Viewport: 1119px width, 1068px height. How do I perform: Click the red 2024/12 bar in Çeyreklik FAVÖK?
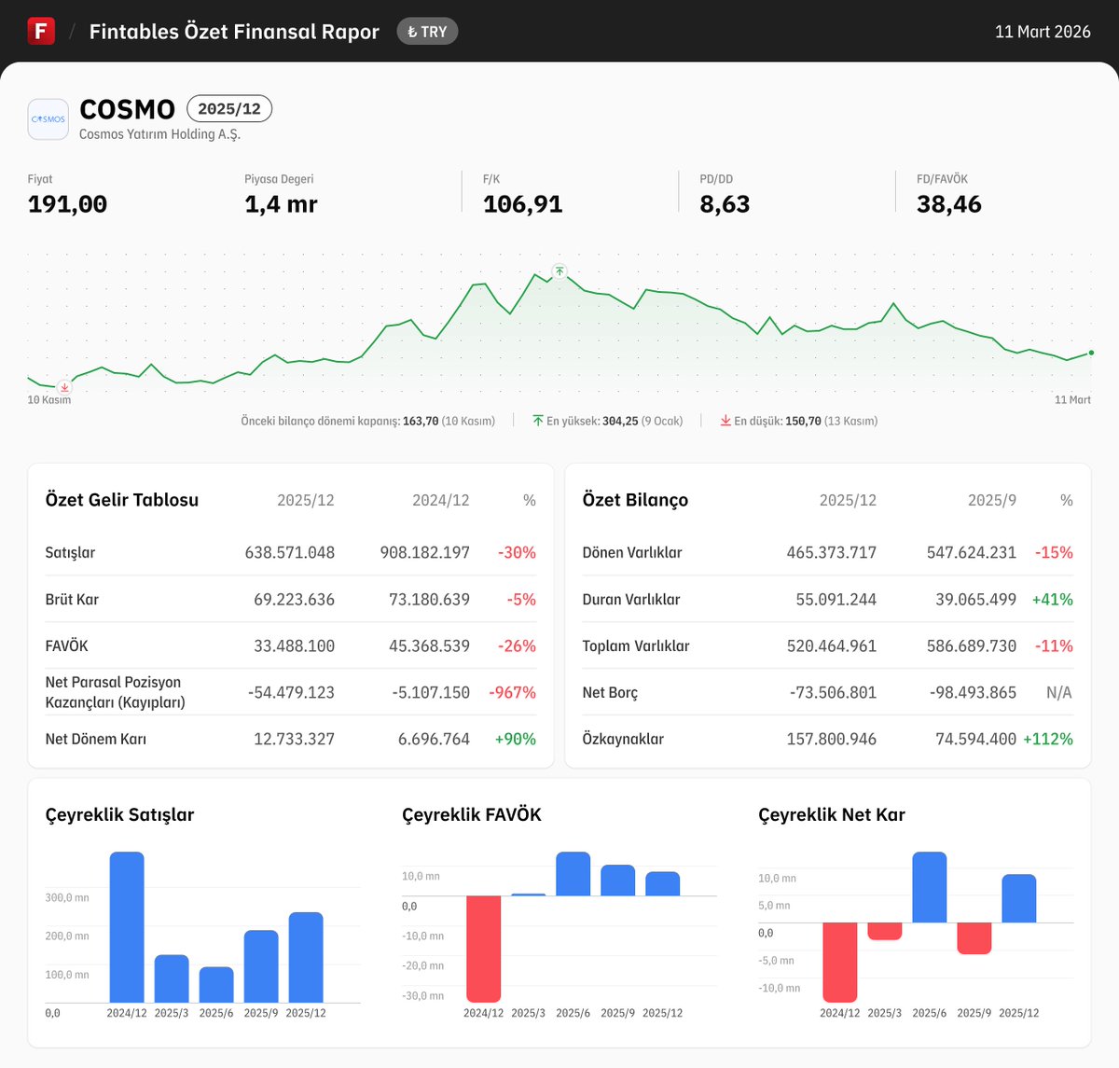(x=483, y=949)
